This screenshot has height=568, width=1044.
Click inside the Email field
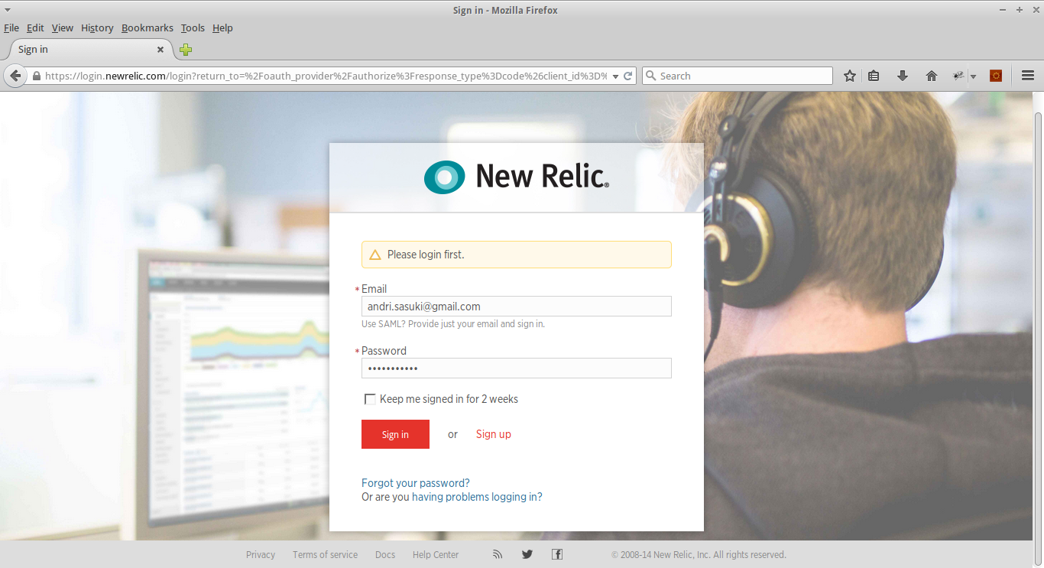coord(516,306)
